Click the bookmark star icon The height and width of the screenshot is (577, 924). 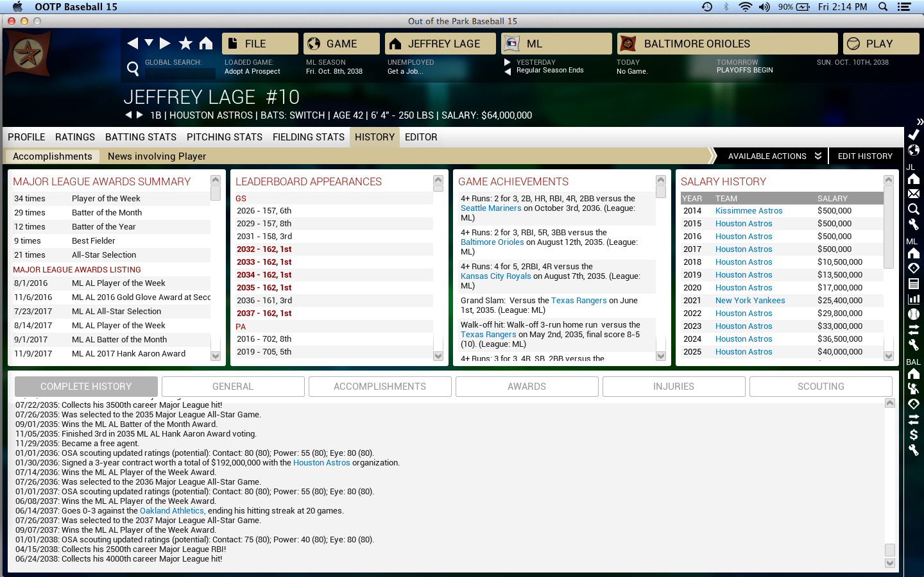tap(185, 43)
